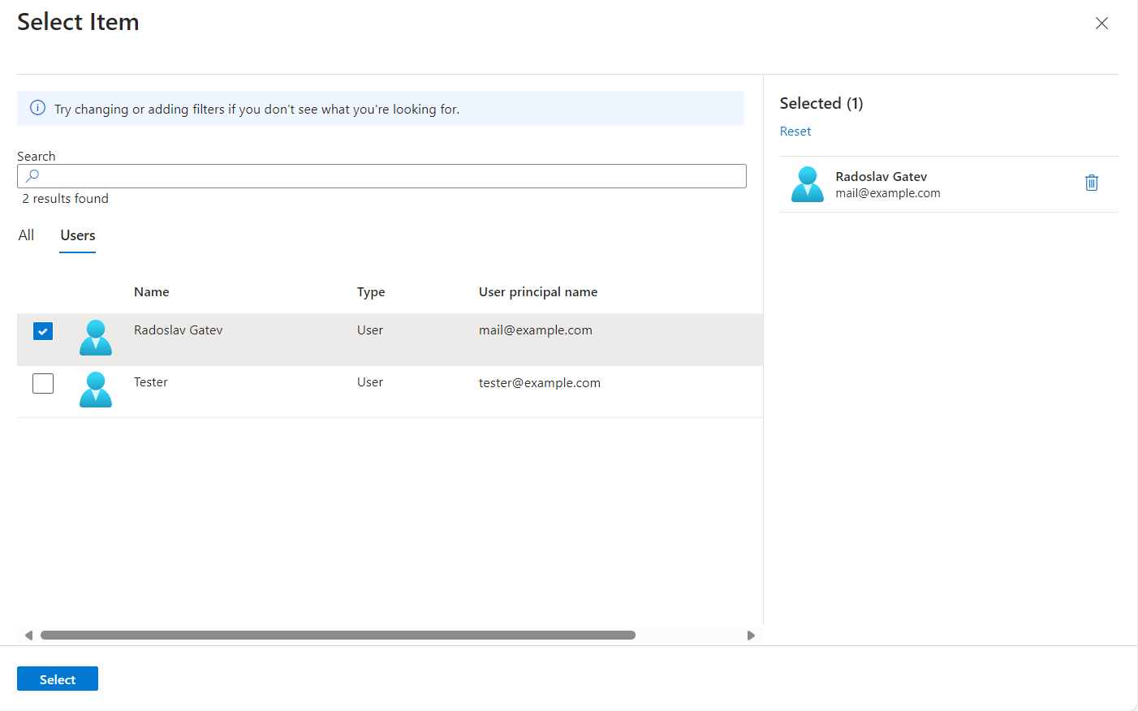Click the info icon in the filter banner
The width and height of the screenshot is (1138, 711).
(x=37, y=108)
